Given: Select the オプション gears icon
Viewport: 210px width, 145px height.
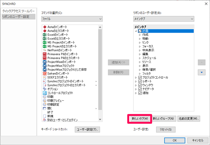Looking at the screenshot, I should tap(45, 89).
